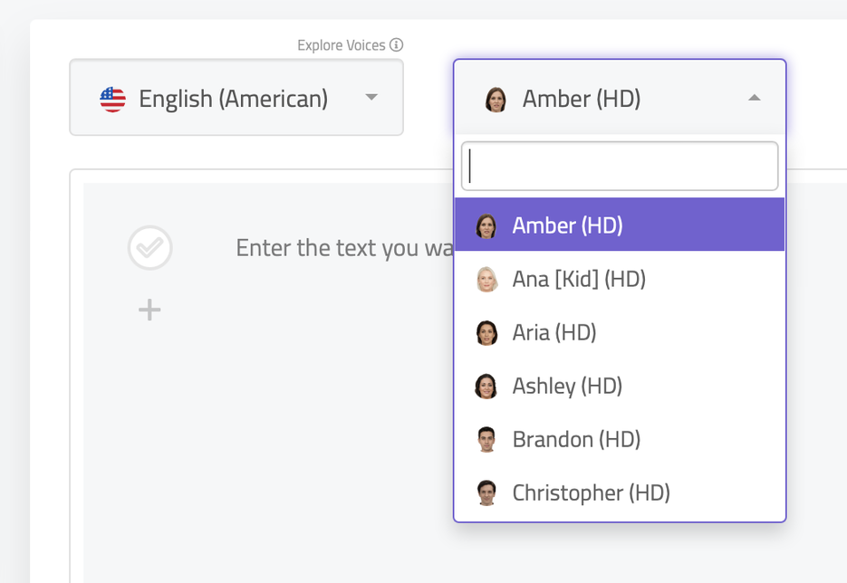Click the plus icon below the checkmark
847x583 pixels.
tap(149, 310)
